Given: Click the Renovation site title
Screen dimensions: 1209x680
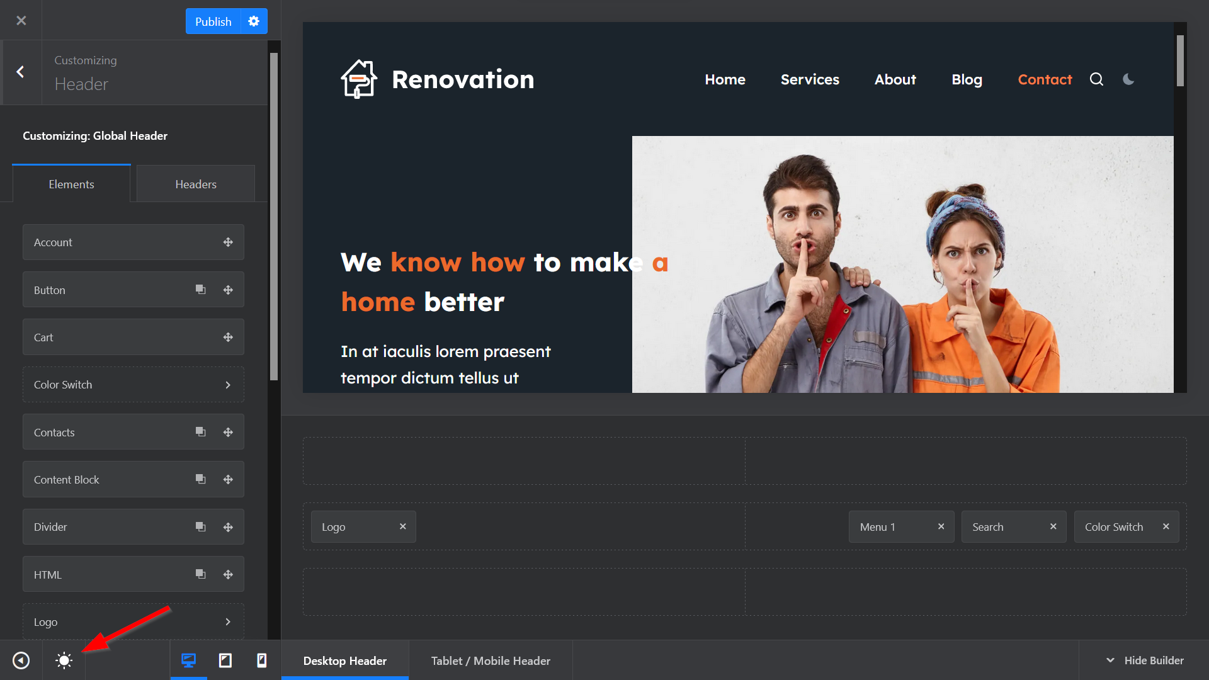Looking at the screenshot, I should pyautogui.click(x=463, y=80).
